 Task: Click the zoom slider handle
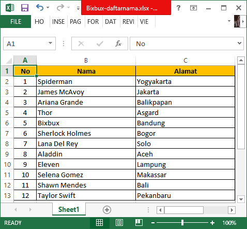point(182,223)
